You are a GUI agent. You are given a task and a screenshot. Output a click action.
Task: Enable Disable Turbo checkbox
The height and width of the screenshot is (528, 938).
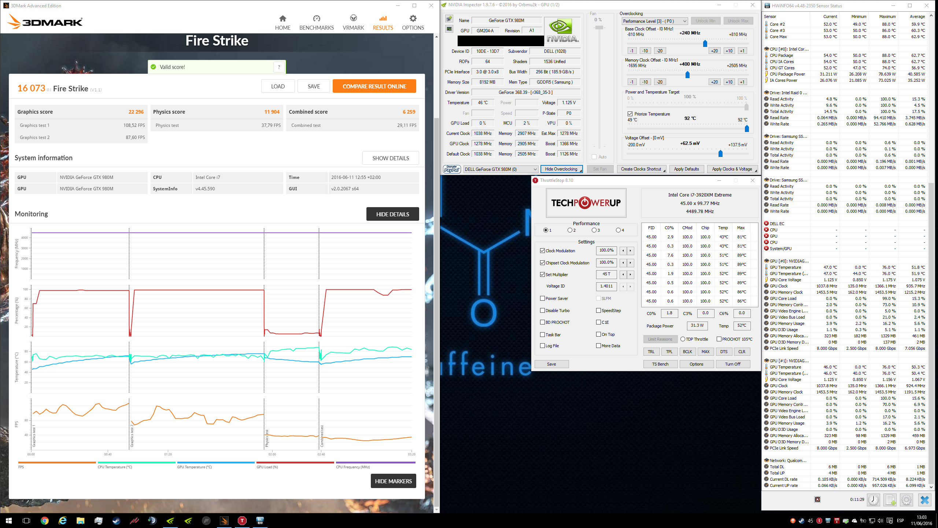542,311
